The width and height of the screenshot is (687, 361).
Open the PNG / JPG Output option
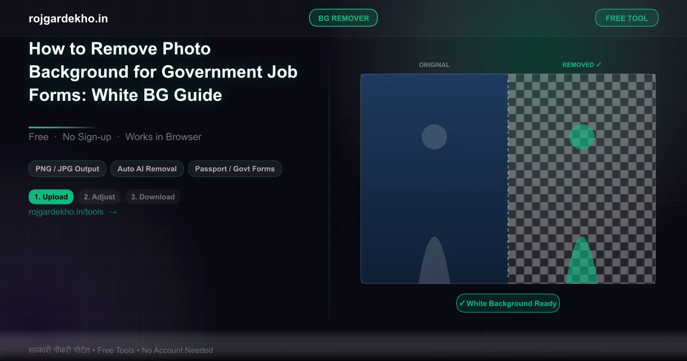point(67,168)
